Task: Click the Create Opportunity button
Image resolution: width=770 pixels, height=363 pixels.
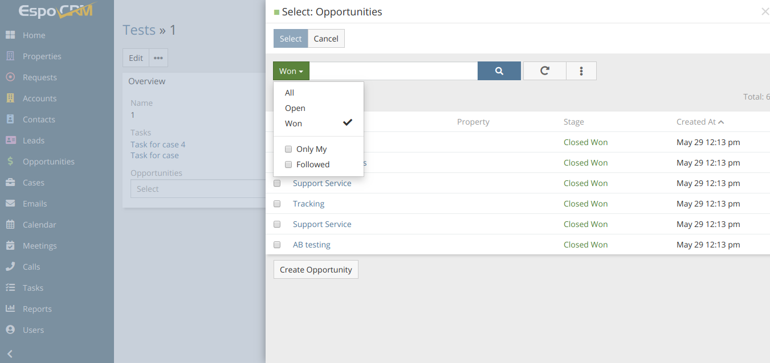Action: pos(316,270)
